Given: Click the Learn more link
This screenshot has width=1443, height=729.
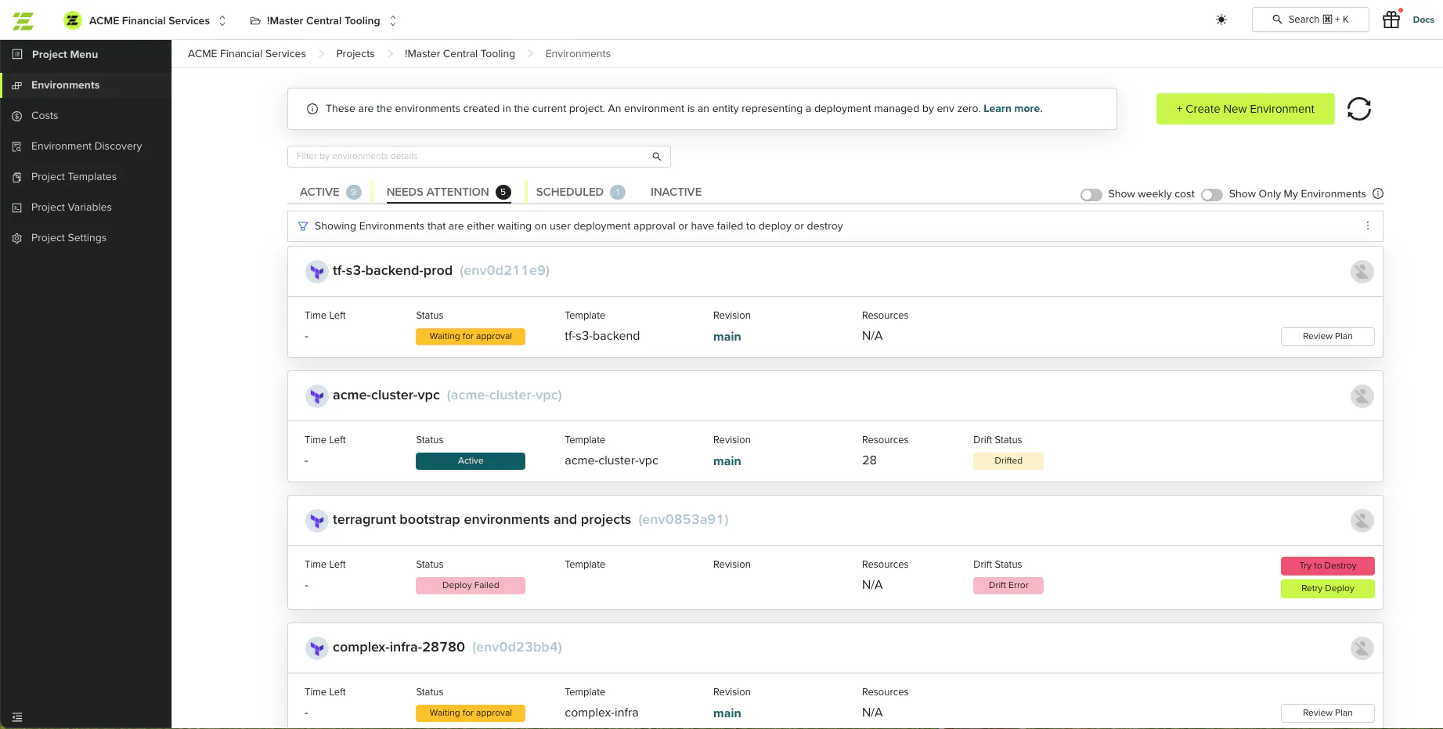Looking at the screenshot, I should pos(1012,109).
